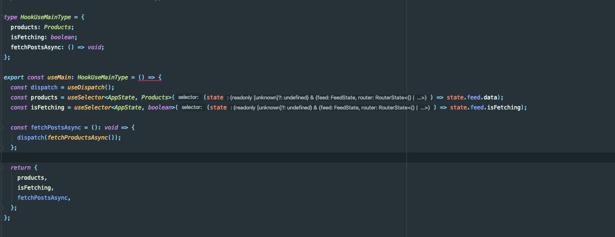Expand the truncated RouterState type hint on products line

[x=421, y=97]
